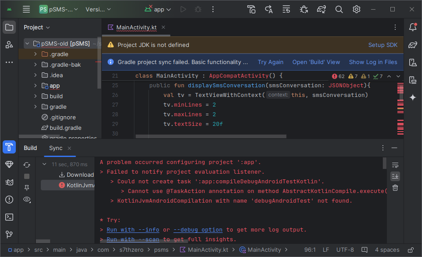Open the Logcat tool window
Viewport: 422px width, 257px height.
click(x=9, y=182)
